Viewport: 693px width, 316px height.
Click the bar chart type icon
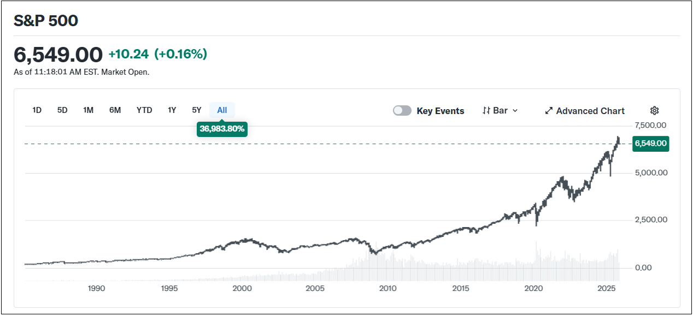486,111
